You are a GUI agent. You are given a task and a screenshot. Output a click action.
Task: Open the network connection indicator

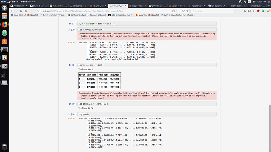click(245, 2)
